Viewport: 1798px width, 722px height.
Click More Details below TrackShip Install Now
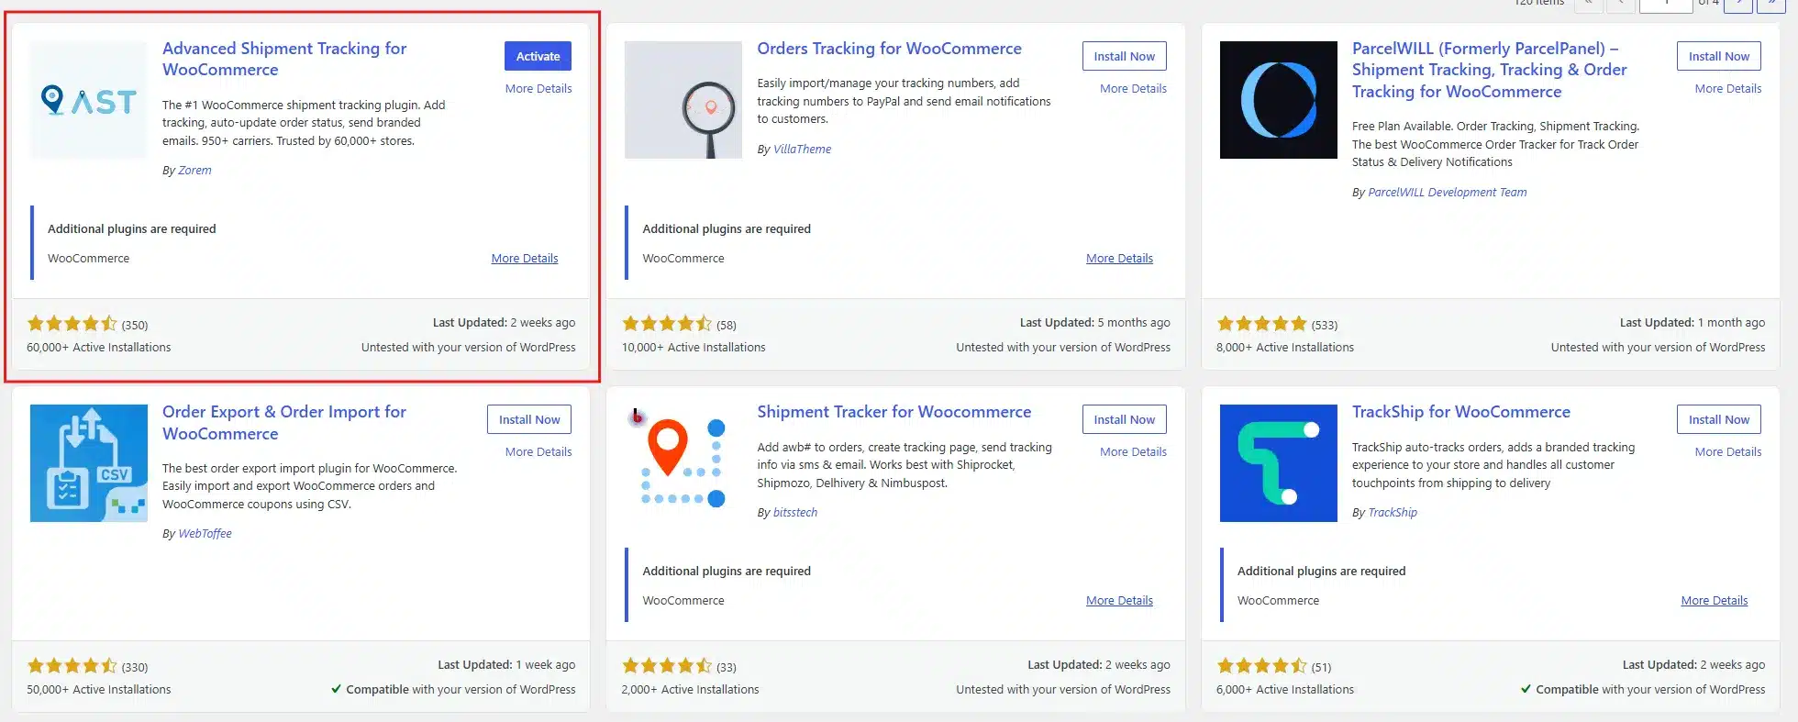point(1728,451)
